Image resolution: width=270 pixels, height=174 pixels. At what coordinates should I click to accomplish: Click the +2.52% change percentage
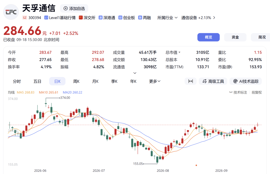pyautogui.click(x=70, y=33)
